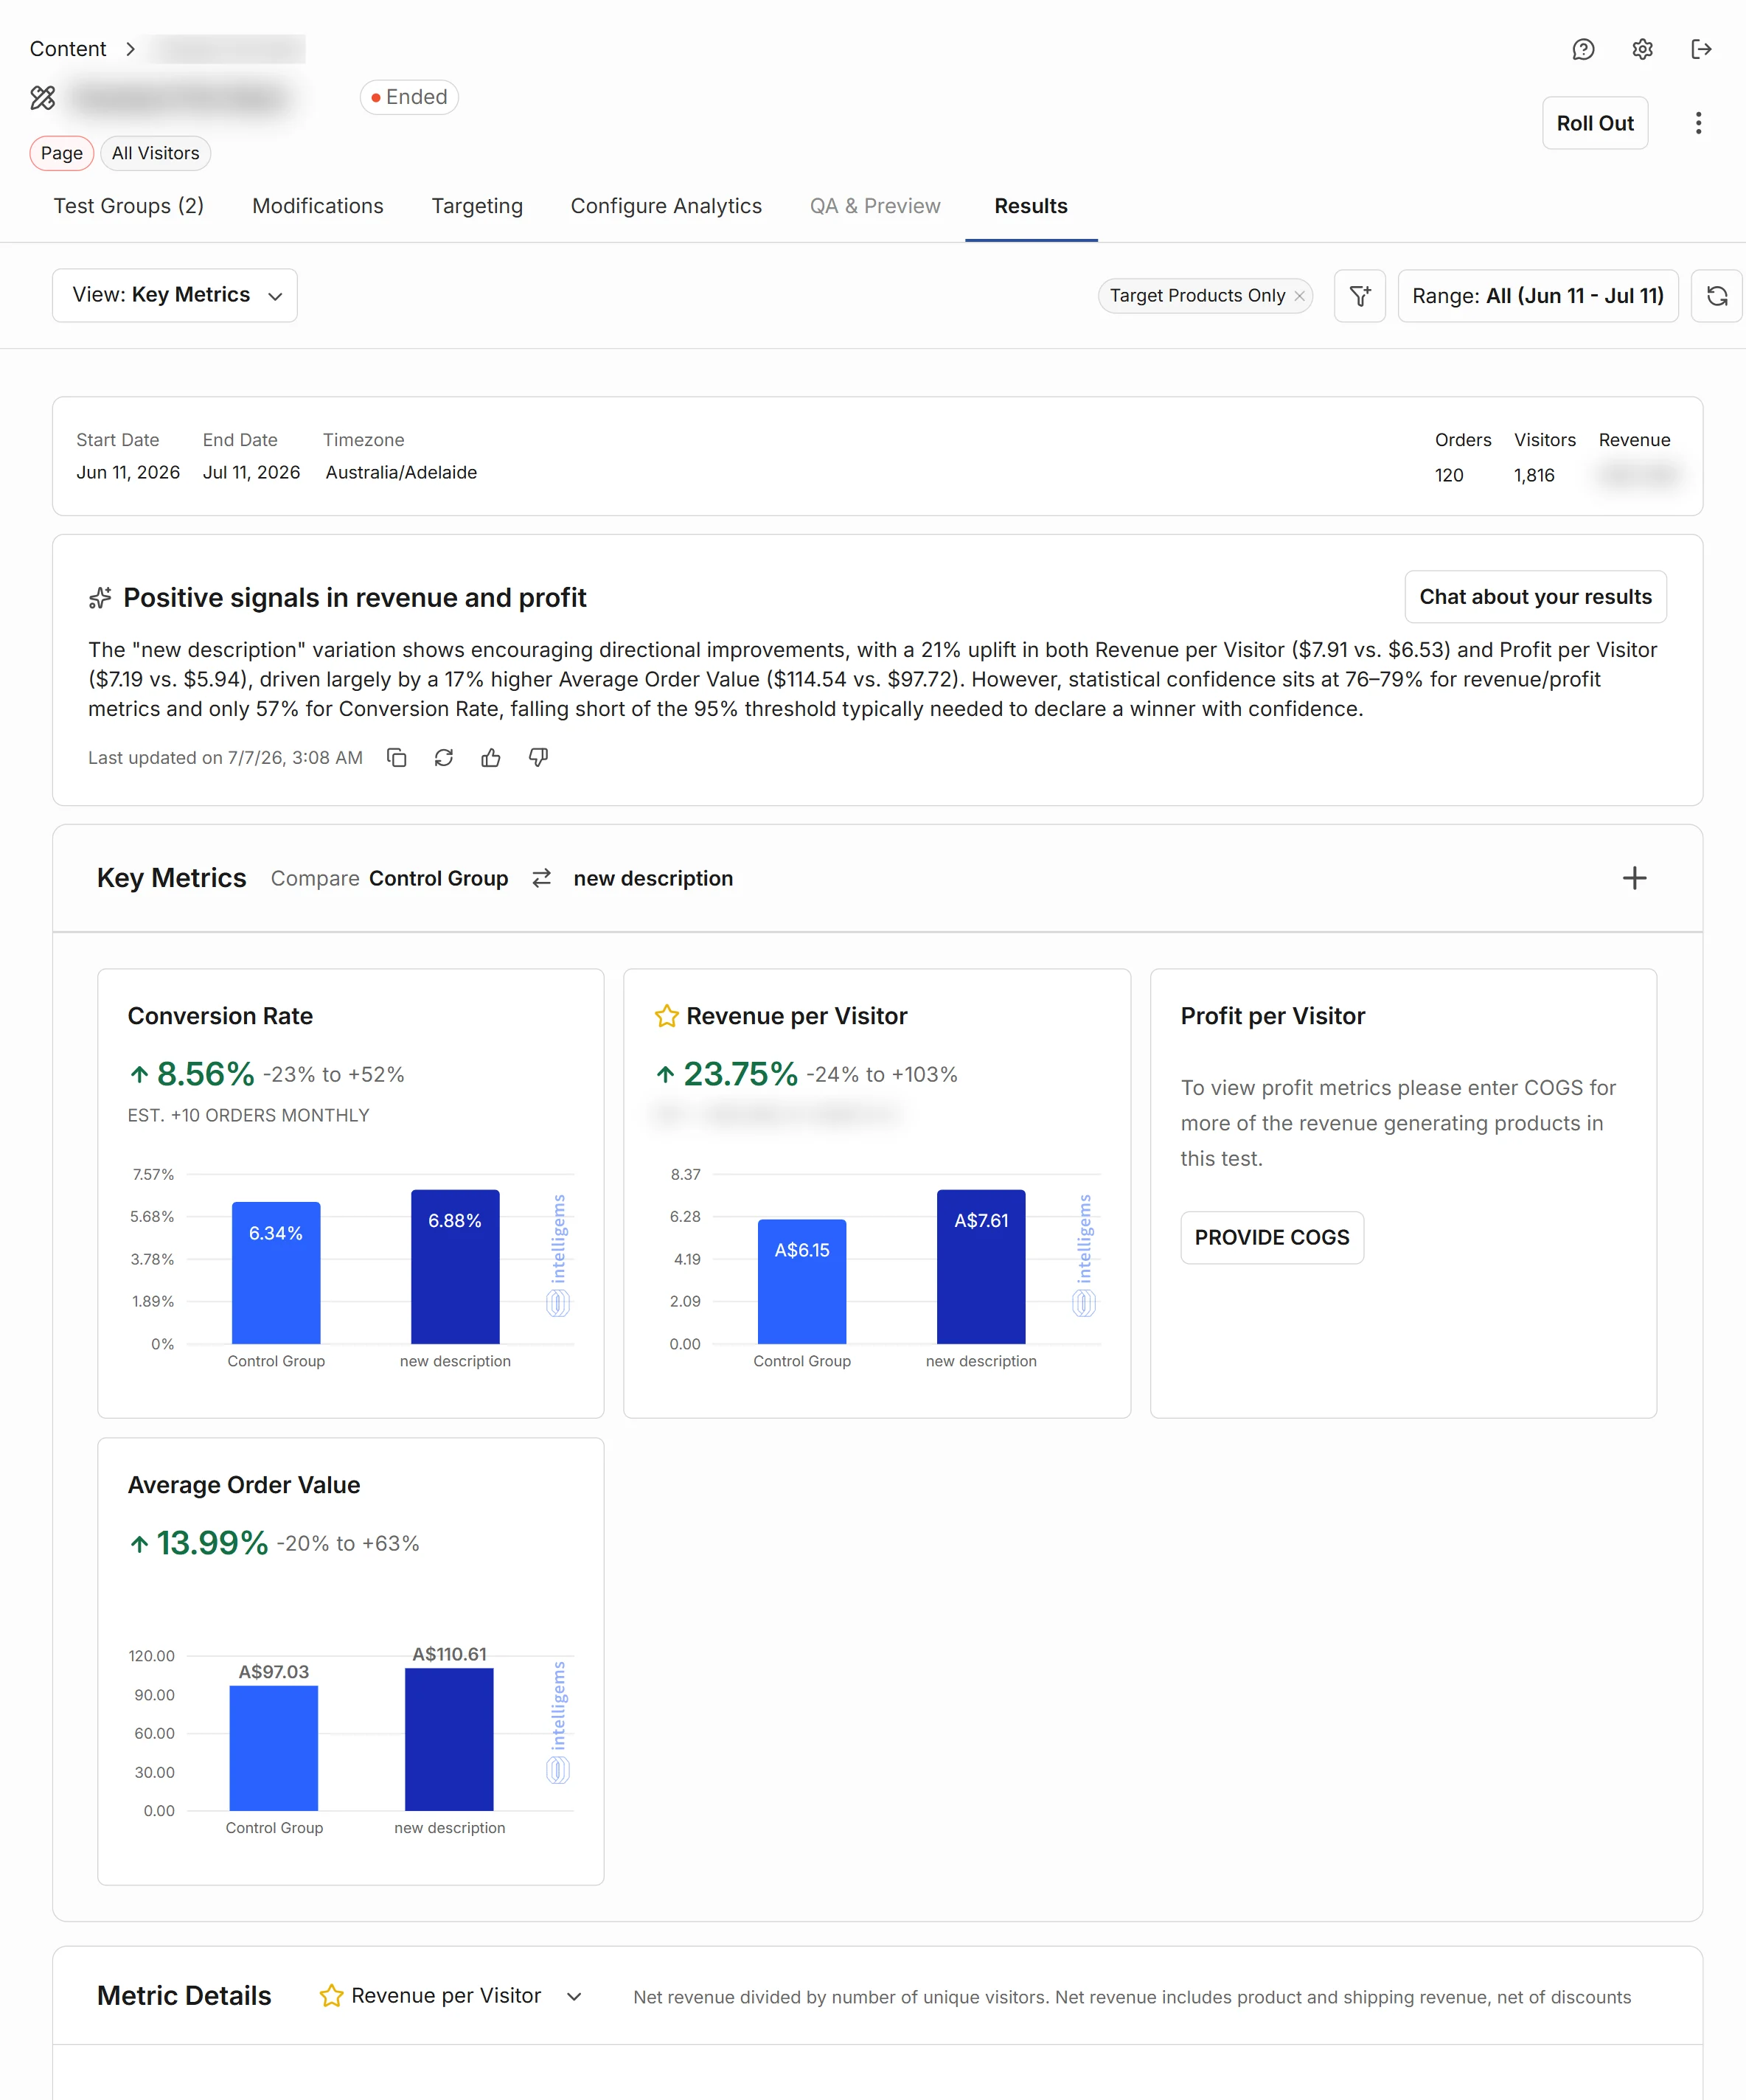Click the Last updated on 7/7/26 text
The width and height of the screenshot is (1746, 2100).
click(x=225, y=757)
